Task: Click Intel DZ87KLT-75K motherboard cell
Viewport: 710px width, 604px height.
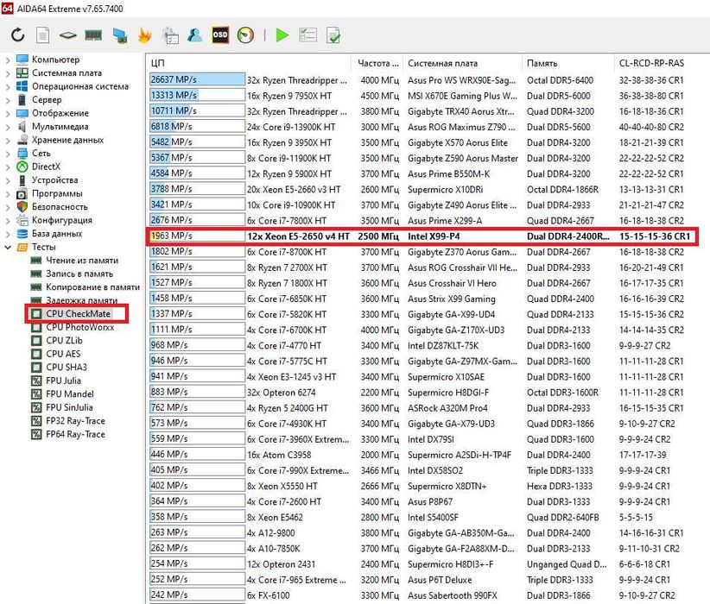Action: 443,346
